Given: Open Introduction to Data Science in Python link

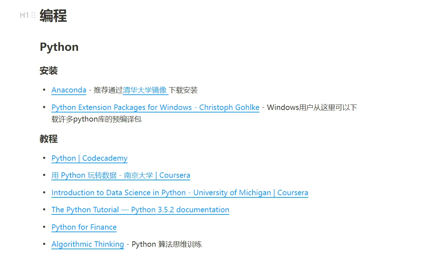Looking at the screenshot, I should 180,193.
